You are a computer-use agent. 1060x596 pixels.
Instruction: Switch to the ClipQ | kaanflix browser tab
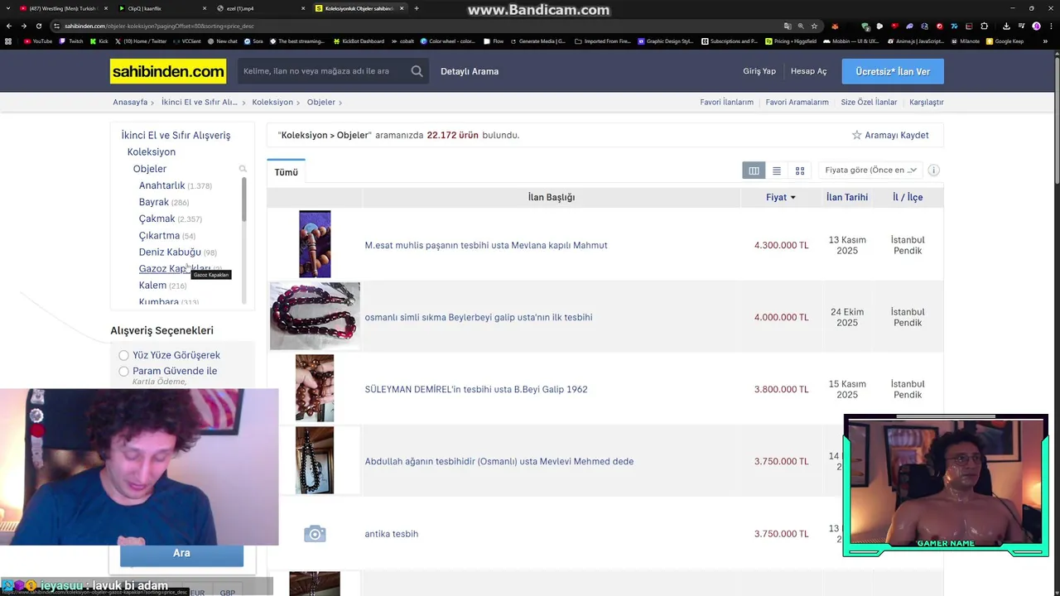(162, 8)
